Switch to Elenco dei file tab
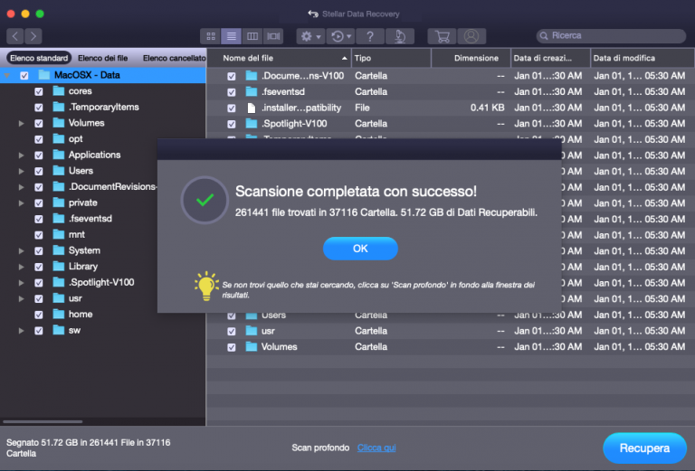The width and height of the screenshot is (695, 471). click(x=103, y=58)
